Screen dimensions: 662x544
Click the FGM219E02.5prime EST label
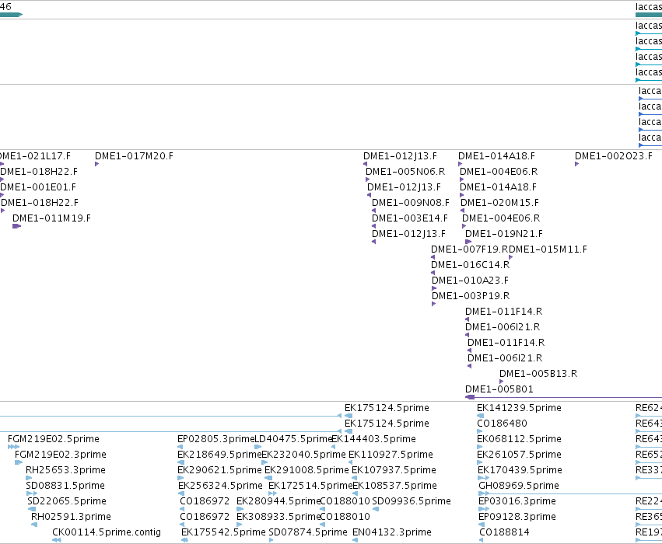tap(54, 439)
